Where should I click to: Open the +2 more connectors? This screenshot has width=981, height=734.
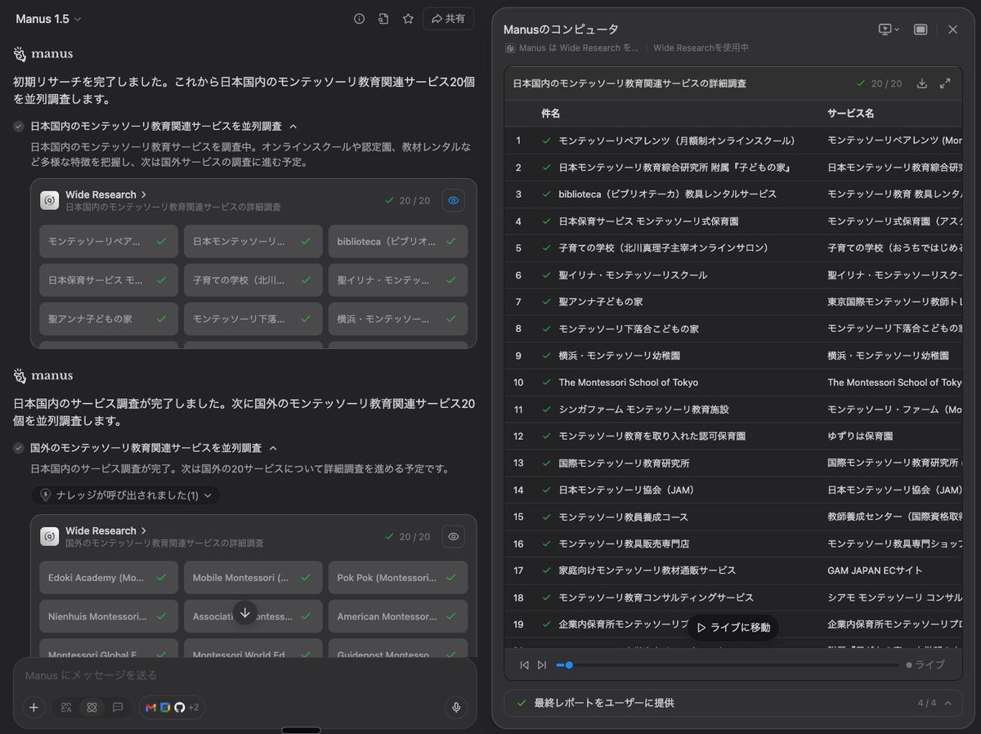tap(194, 708)
